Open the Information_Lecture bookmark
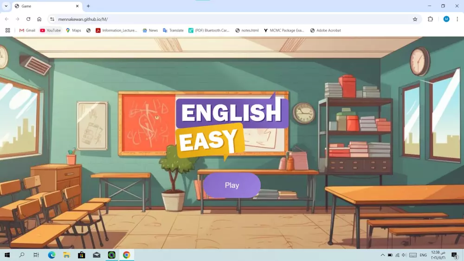This screenshot has height=261, width=464. coord(116,31)
